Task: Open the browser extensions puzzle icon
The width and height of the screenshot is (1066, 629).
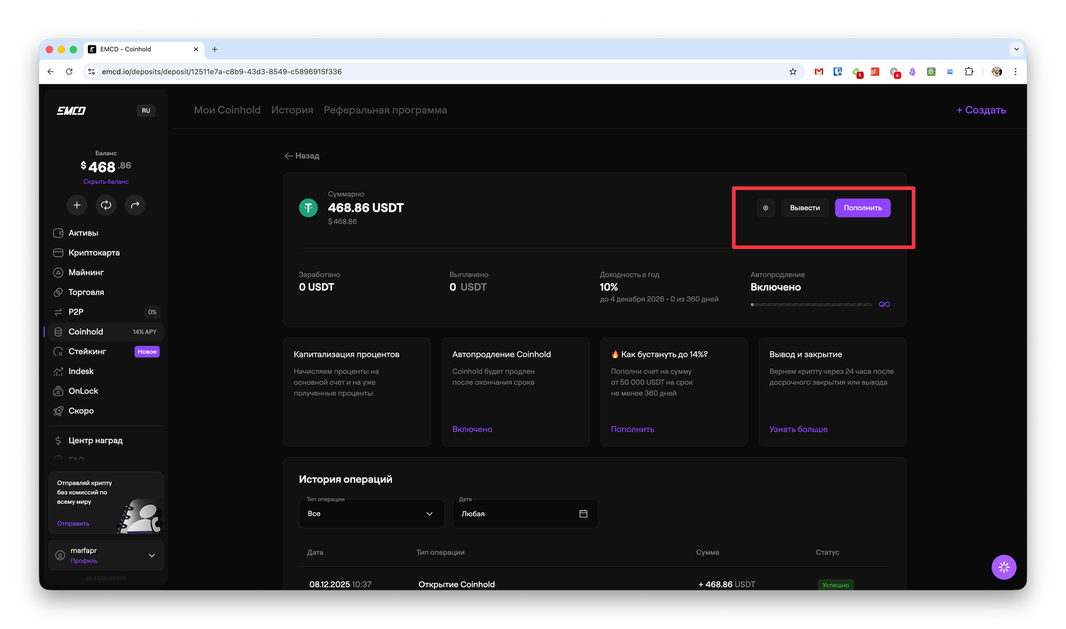Action: 969,71
